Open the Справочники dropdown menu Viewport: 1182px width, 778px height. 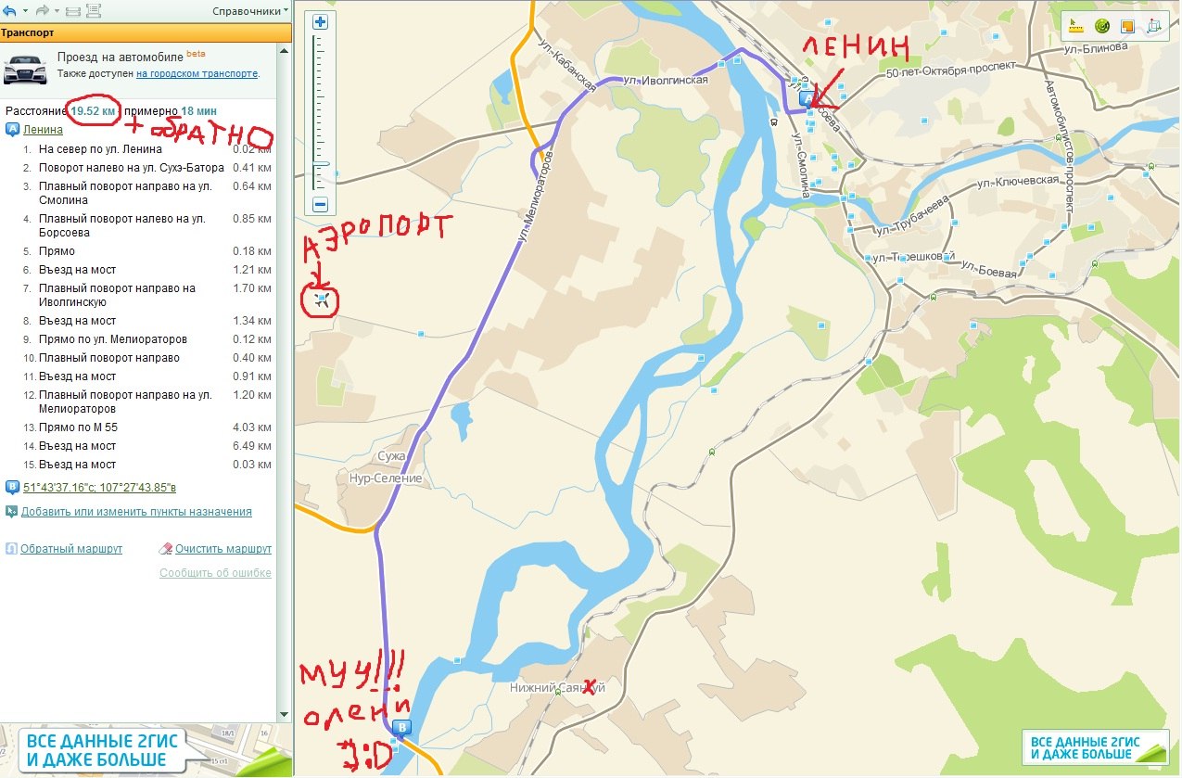tap(250, 11)
